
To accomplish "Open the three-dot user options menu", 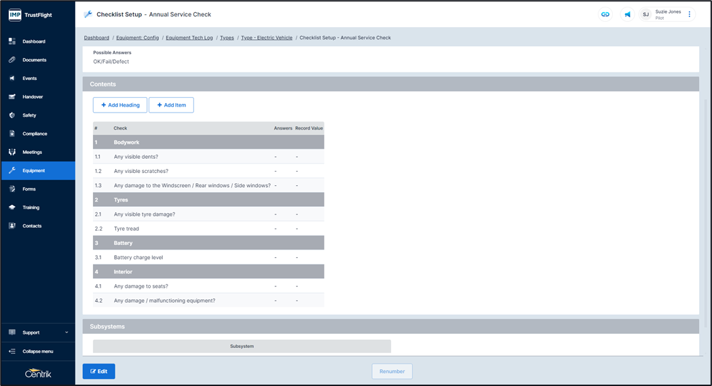I will tap(690, 14).
